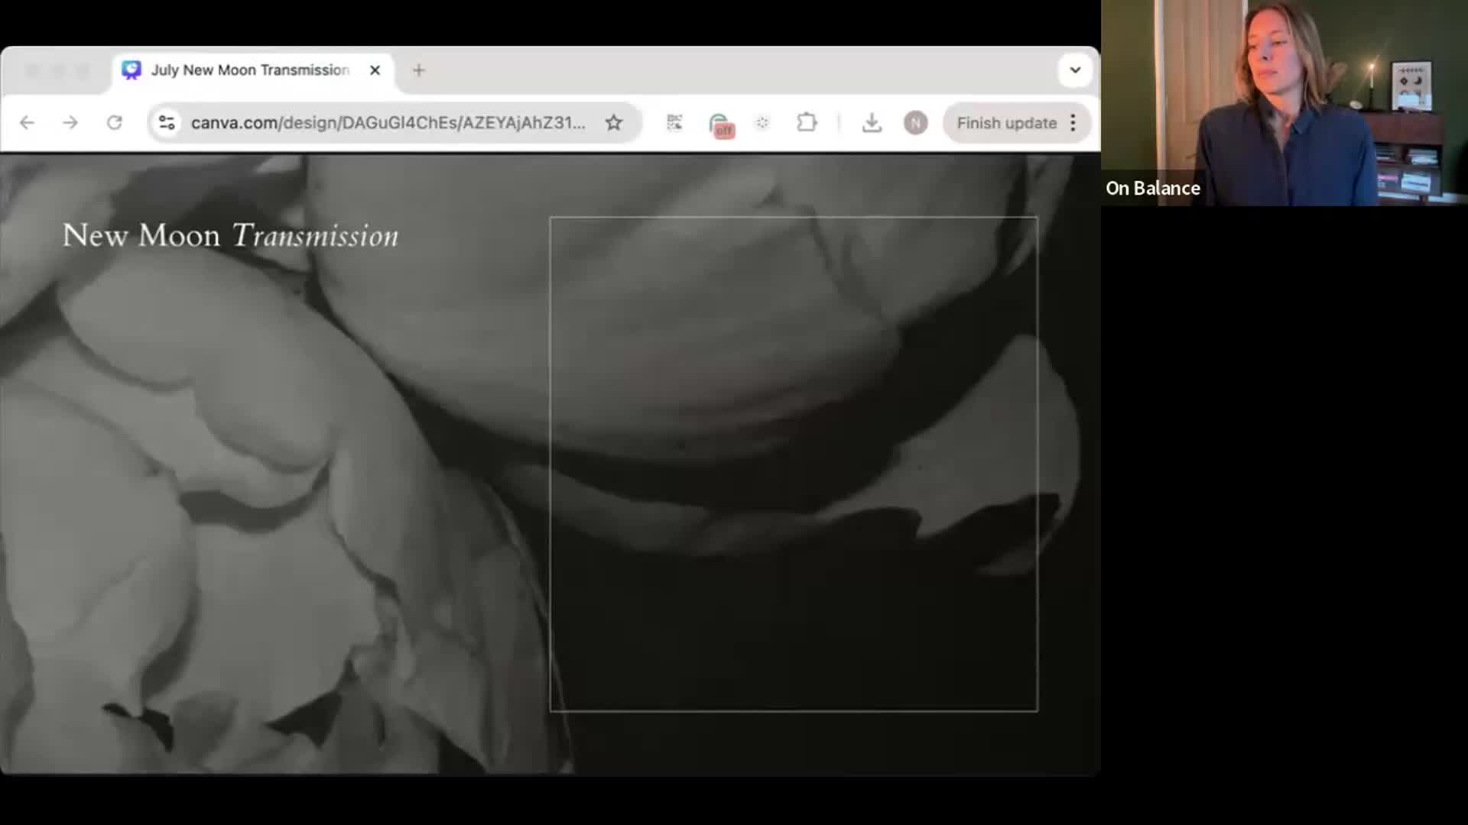Toggle the extension showing the 'off' badge
Viewport: 1468px width, 825px height.
tap(720, 125)
